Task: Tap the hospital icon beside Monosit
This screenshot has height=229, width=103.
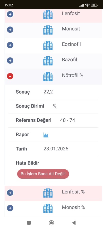Action: 48,30
